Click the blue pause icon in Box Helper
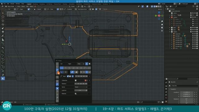This screenshot has width=199, height=112. 86,64
